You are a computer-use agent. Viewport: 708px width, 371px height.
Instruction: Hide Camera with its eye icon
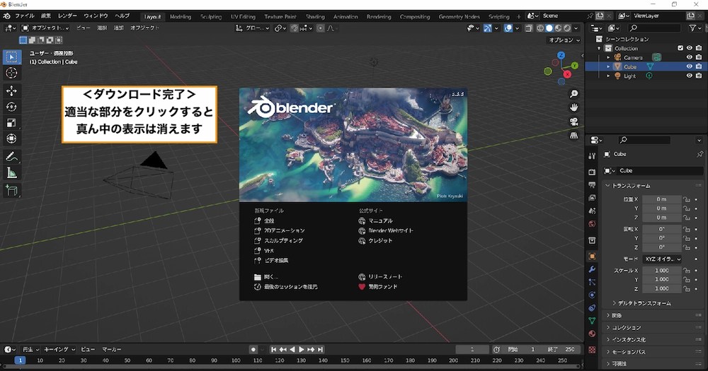690,57
